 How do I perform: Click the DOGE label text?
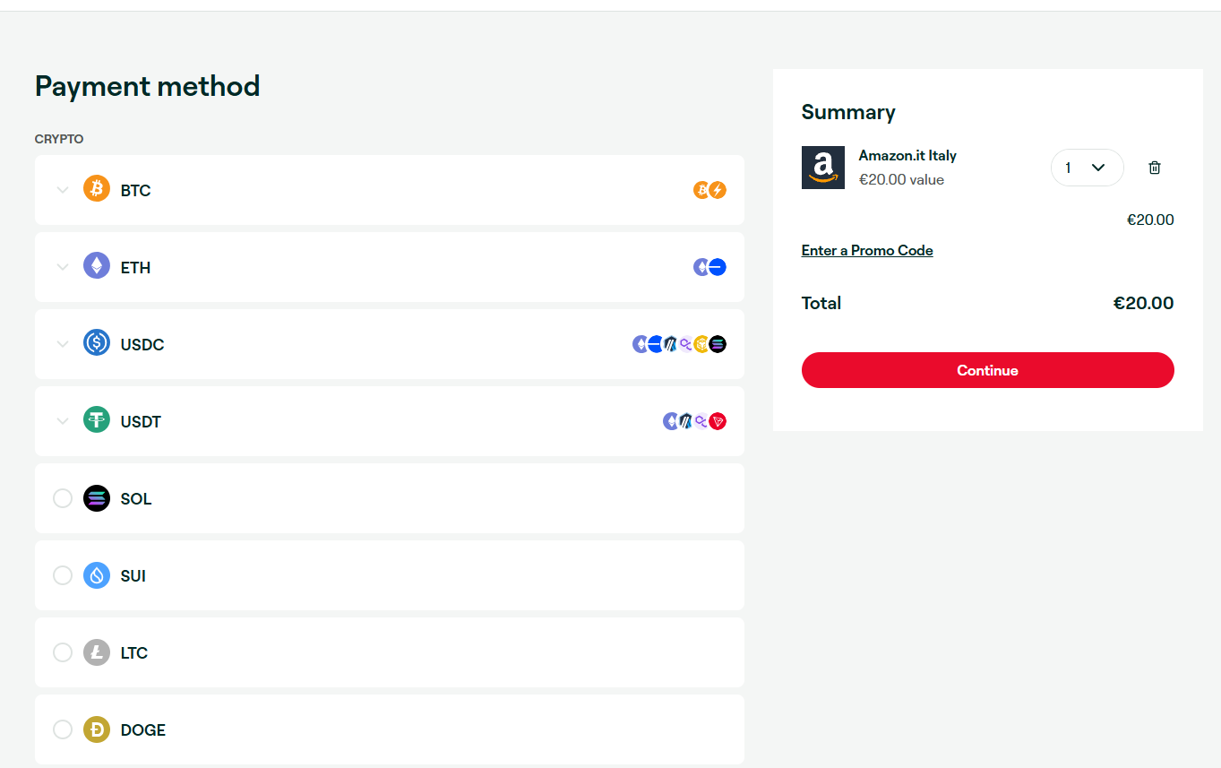[x=143, y=729]
